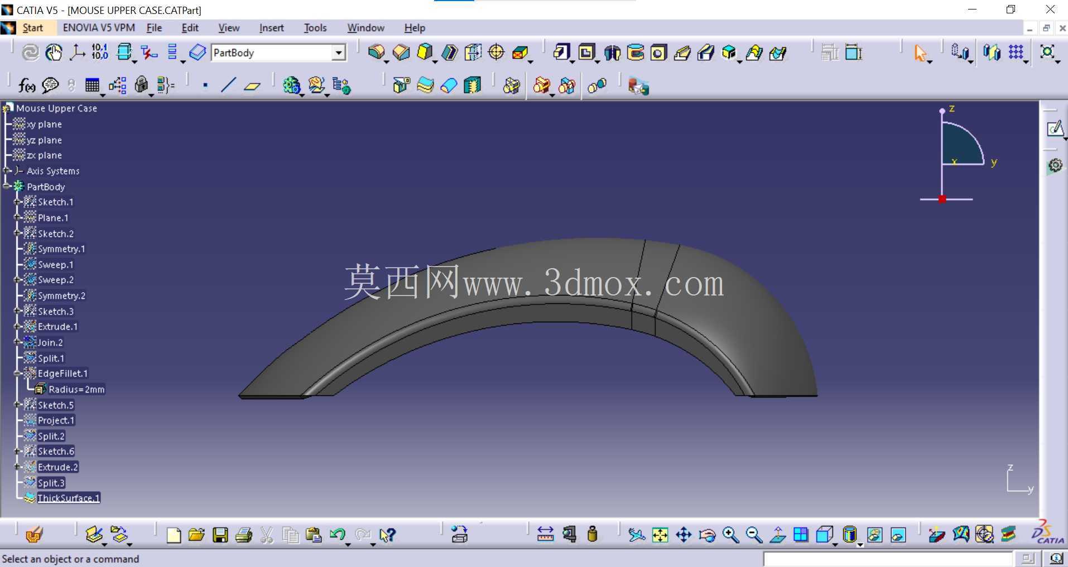Click the Select arrow tool
Image resolution: width=1068 pixels, height=567 pixels.
pos(920,53)
